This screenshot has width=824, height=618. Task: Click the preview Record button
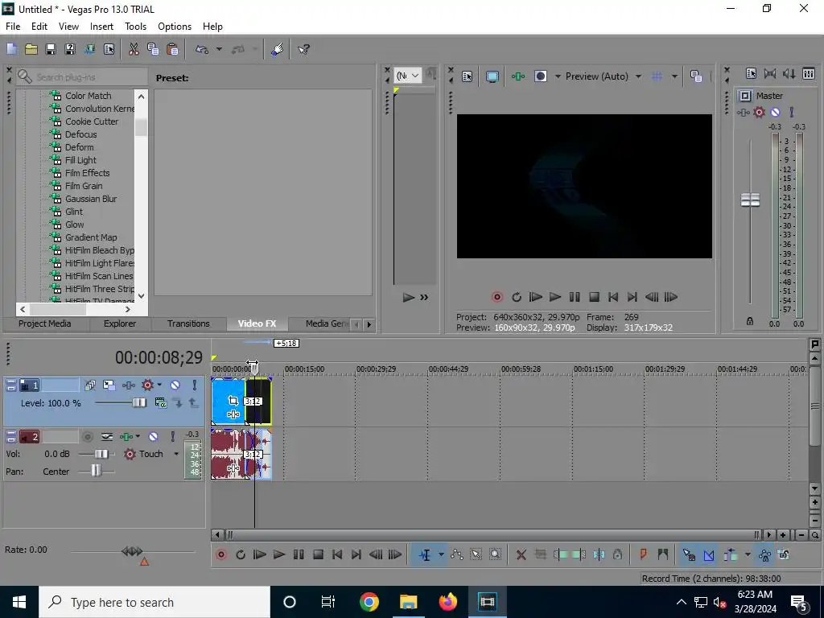(496, 297)
